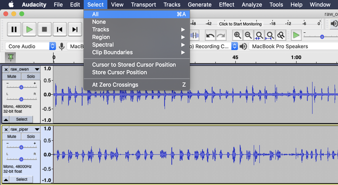Adjust the raw_owen gain slider
Viewport: 338px width, 185px height.
[22, 87]
